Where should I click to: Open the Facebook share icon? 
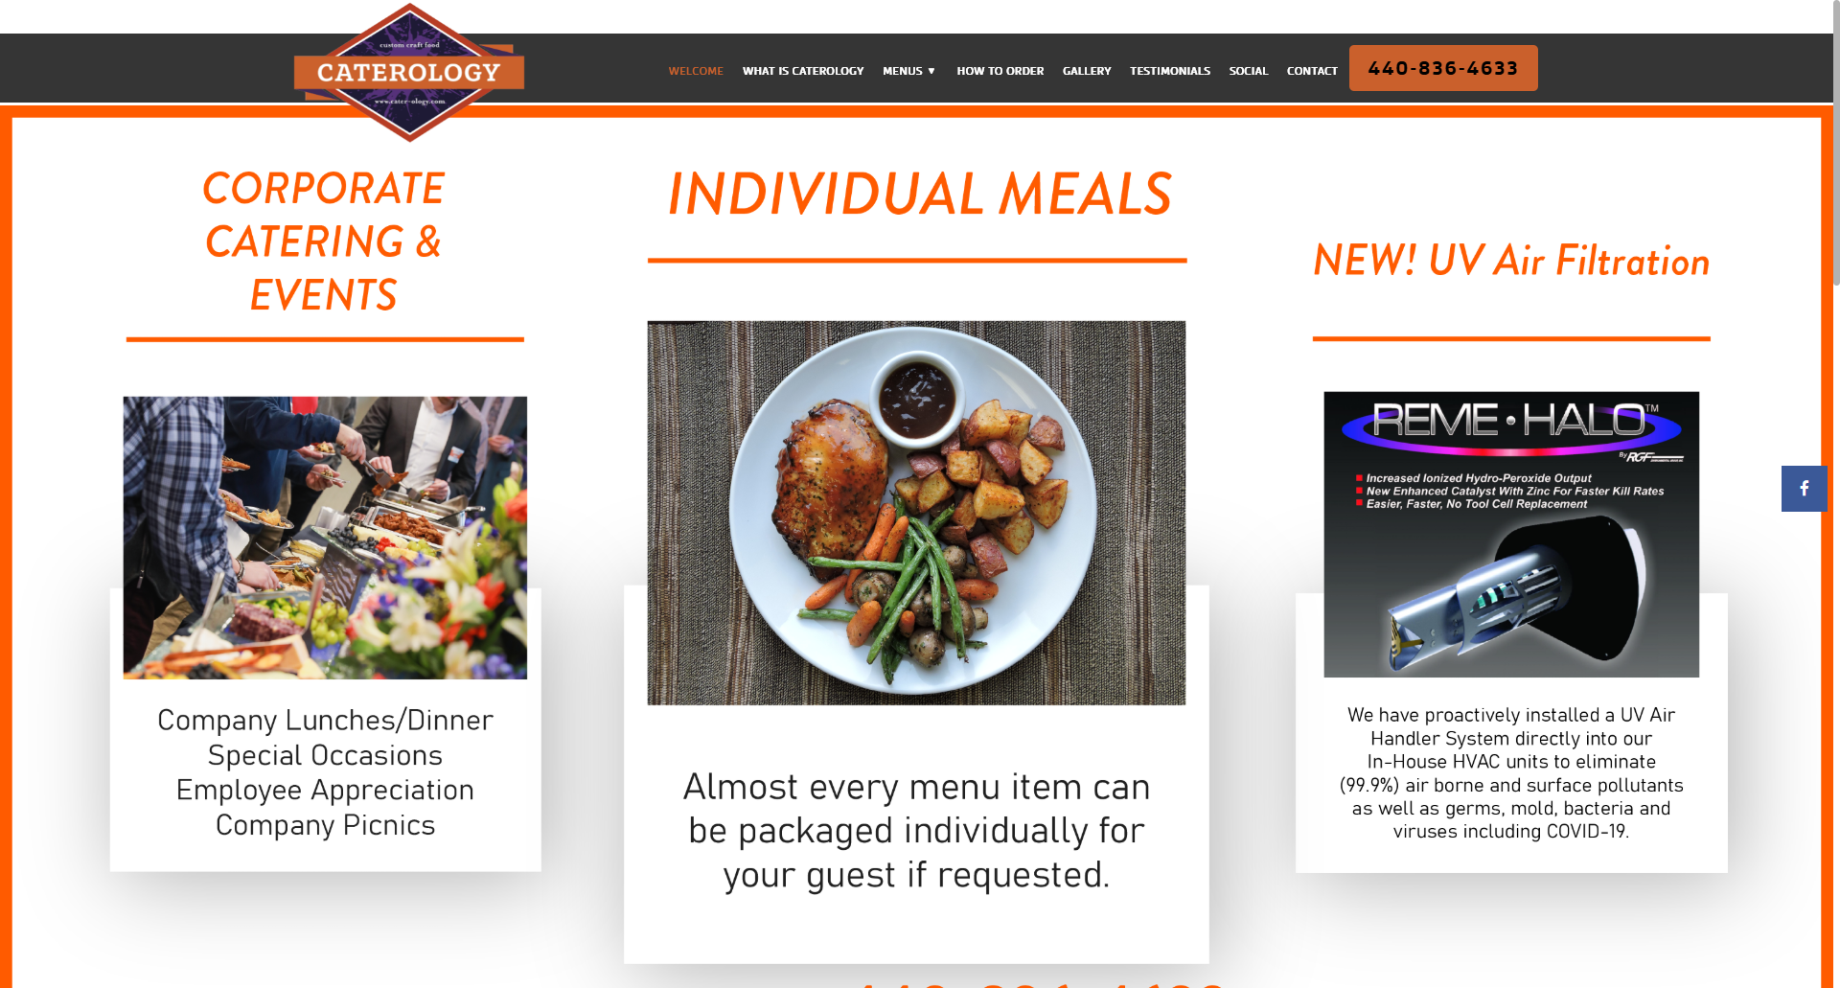(1804, 489)
